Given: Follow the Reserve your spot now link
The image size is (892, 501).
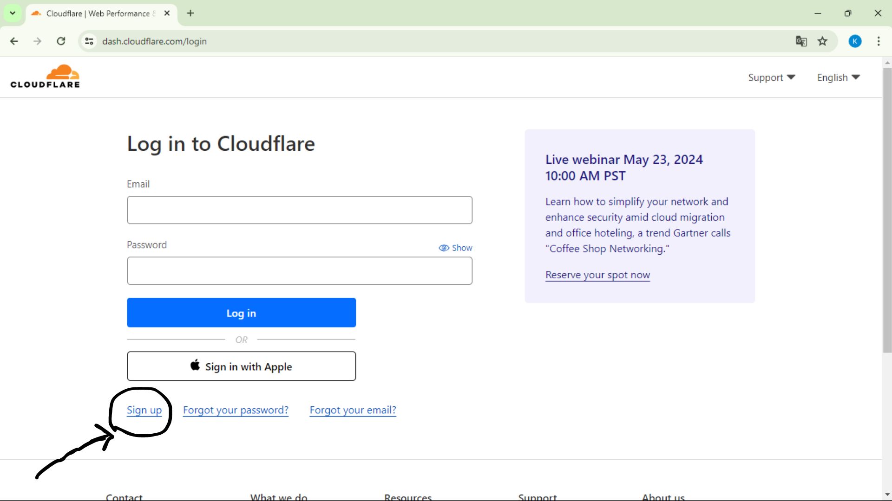Looking at the screenshot, I should [x=597, y=275].
